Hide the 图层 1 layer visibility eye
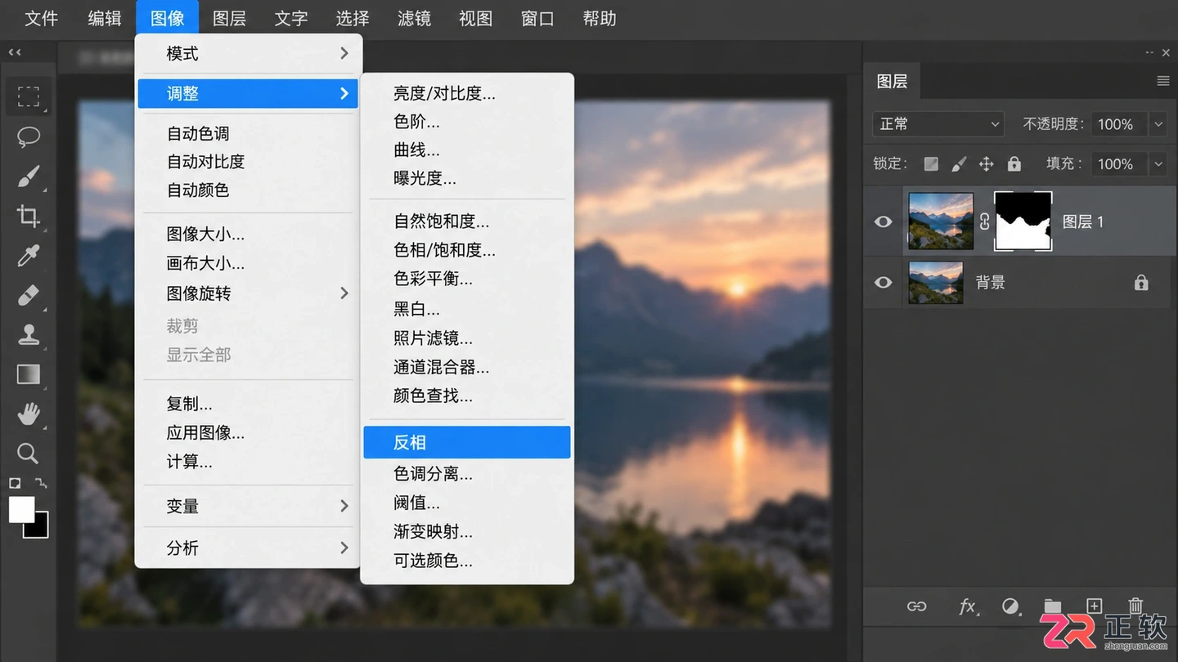This screenshot has width=1178, height=662. pos(883,221)
